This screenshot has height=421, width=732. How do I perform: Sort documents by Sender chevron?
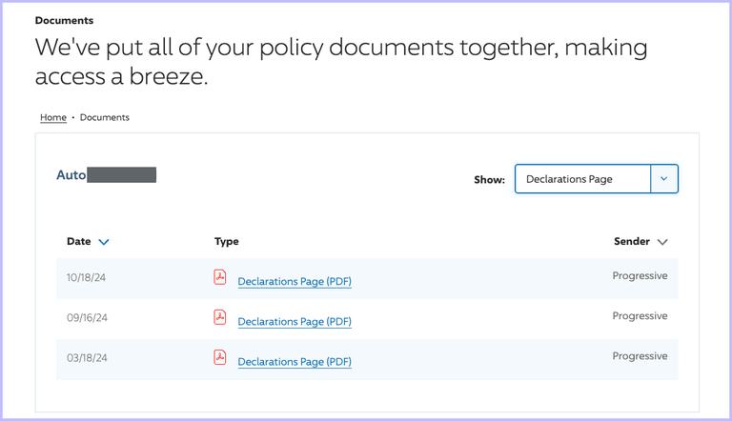pyautogui.click(x=662, y=242)
